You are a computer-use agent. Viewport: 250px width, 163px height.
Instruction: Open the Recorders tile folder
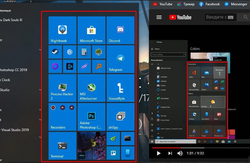(x=62, y=117)
